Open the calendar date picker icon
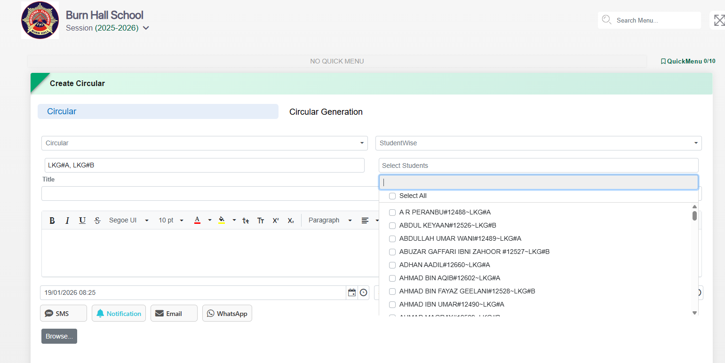725x363 pixels. pos(352,292)
